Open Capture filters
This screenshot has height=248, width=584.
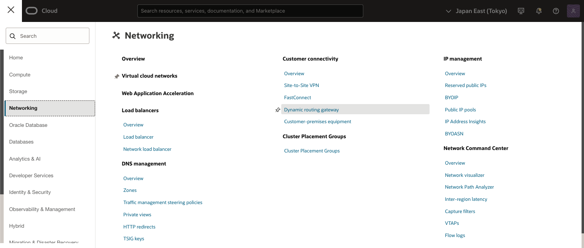coord(460,211)
